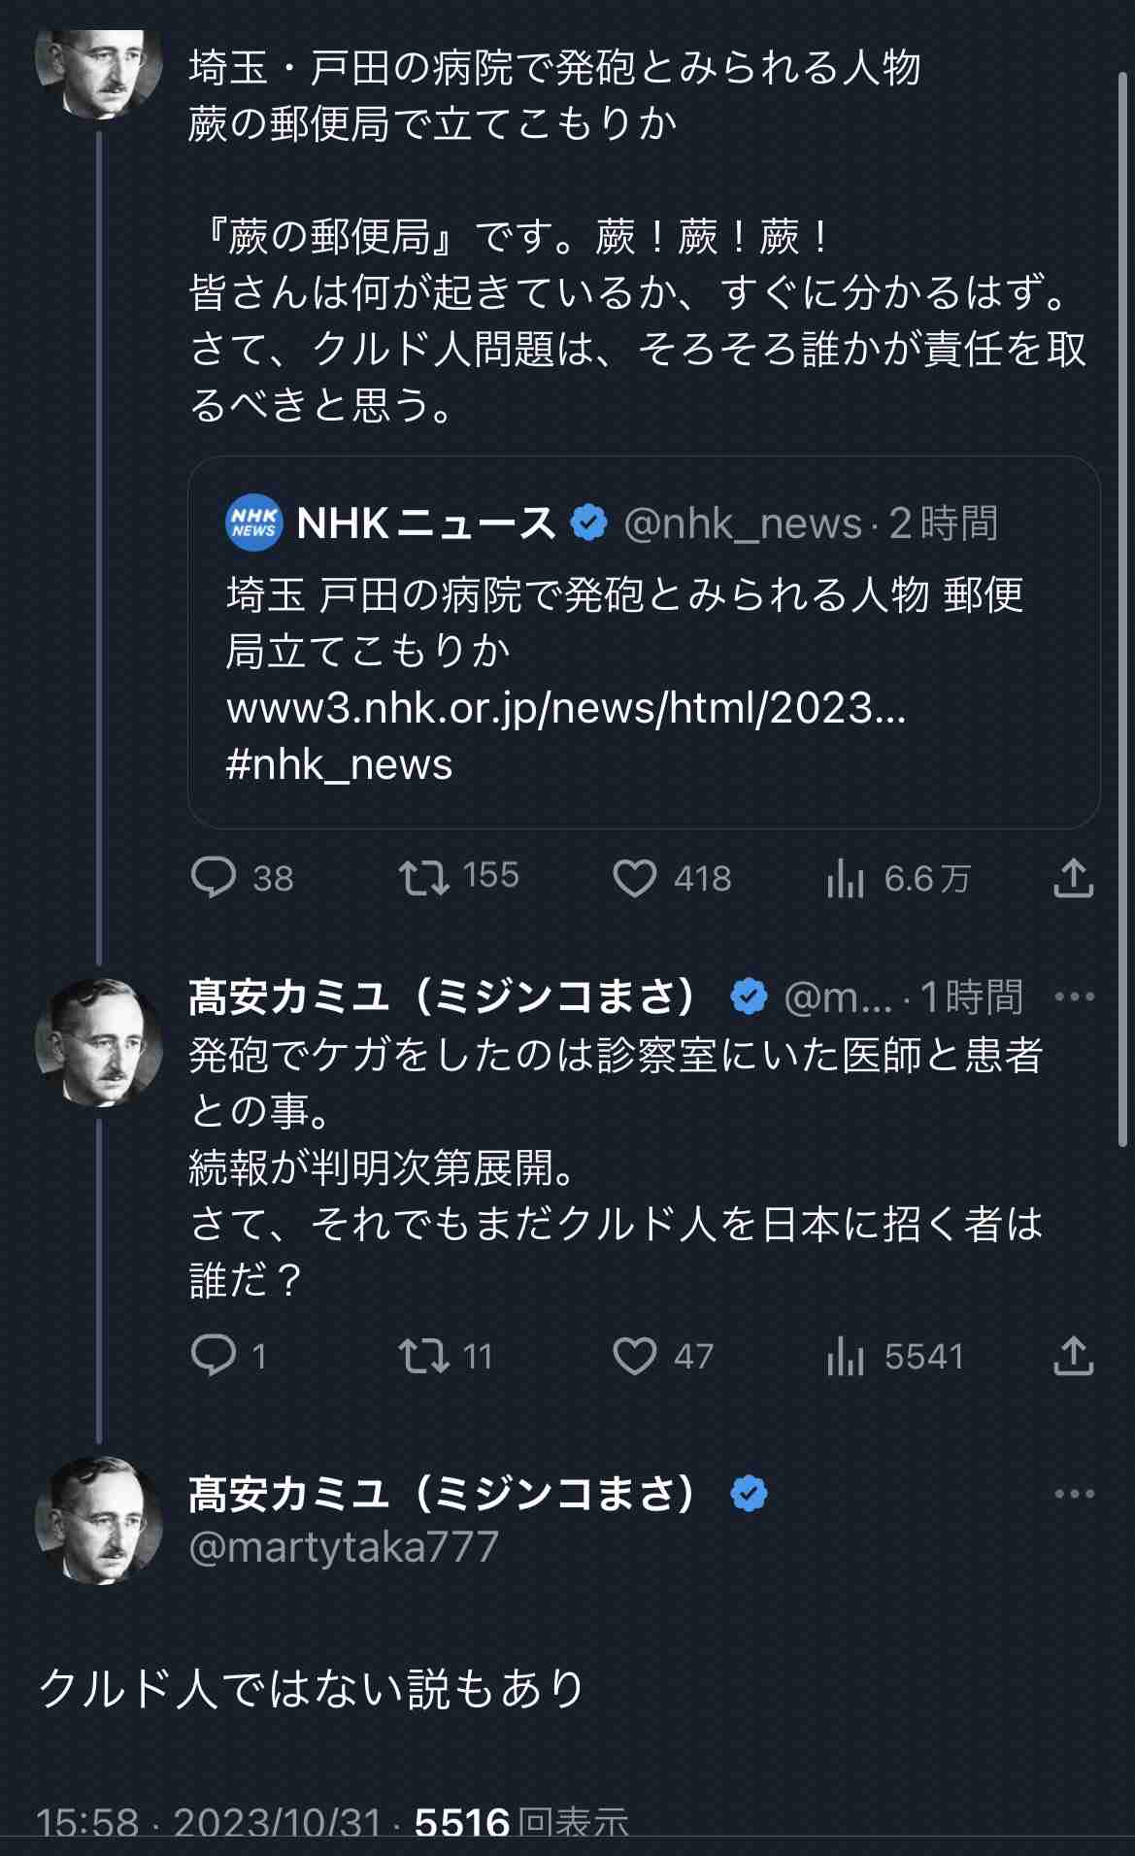The height and width of the screenshot is (1856, 1135).
Task: Like the second tweet with 47 likes
Action: point(636,1357)
